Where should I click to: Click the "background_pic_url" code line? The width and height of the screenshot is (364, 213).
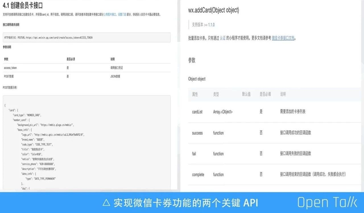45,125
